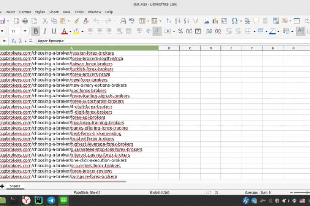This screenshot has width=310, height=206.
Task: Click Add Decimal Place icon
Action: pos(209,31)
